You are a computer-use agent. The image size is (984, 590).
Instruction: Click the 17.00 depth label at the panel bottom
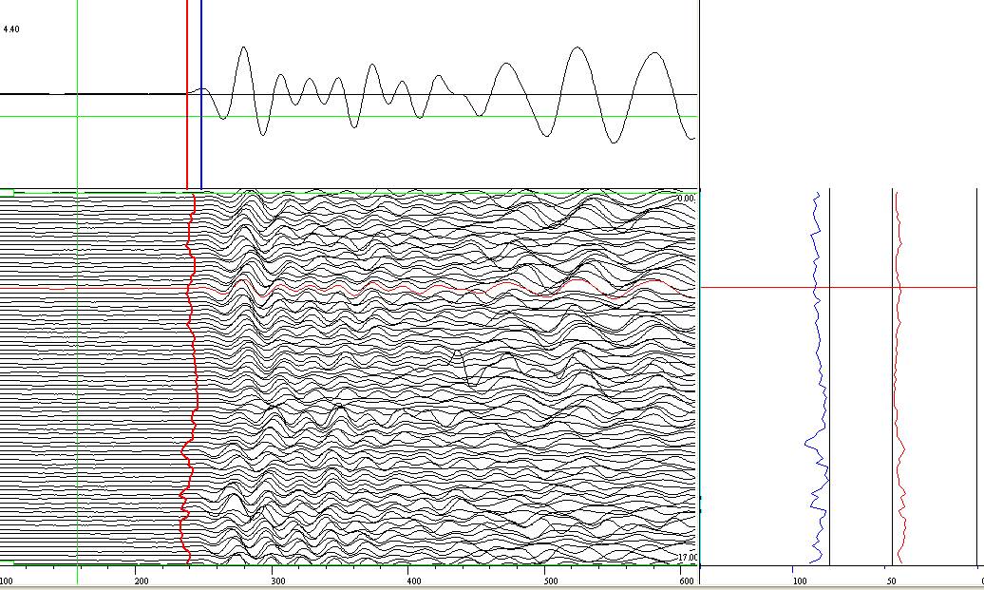[x=686, y=558]
